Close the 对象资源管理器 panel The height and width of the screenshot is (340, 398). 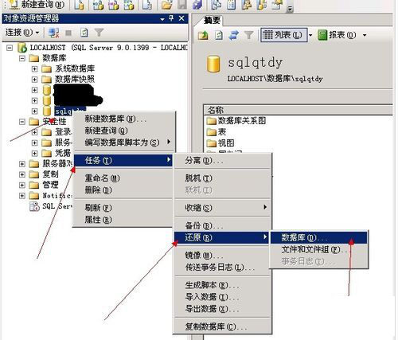pos(181,18)
